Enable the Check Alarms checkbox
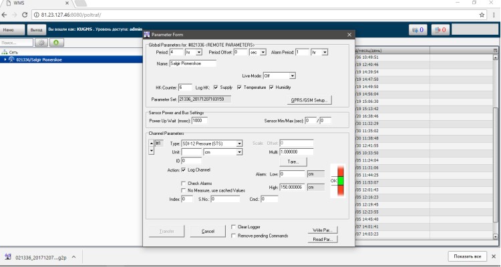The image size is (501, 267). (x=184, y=184)
